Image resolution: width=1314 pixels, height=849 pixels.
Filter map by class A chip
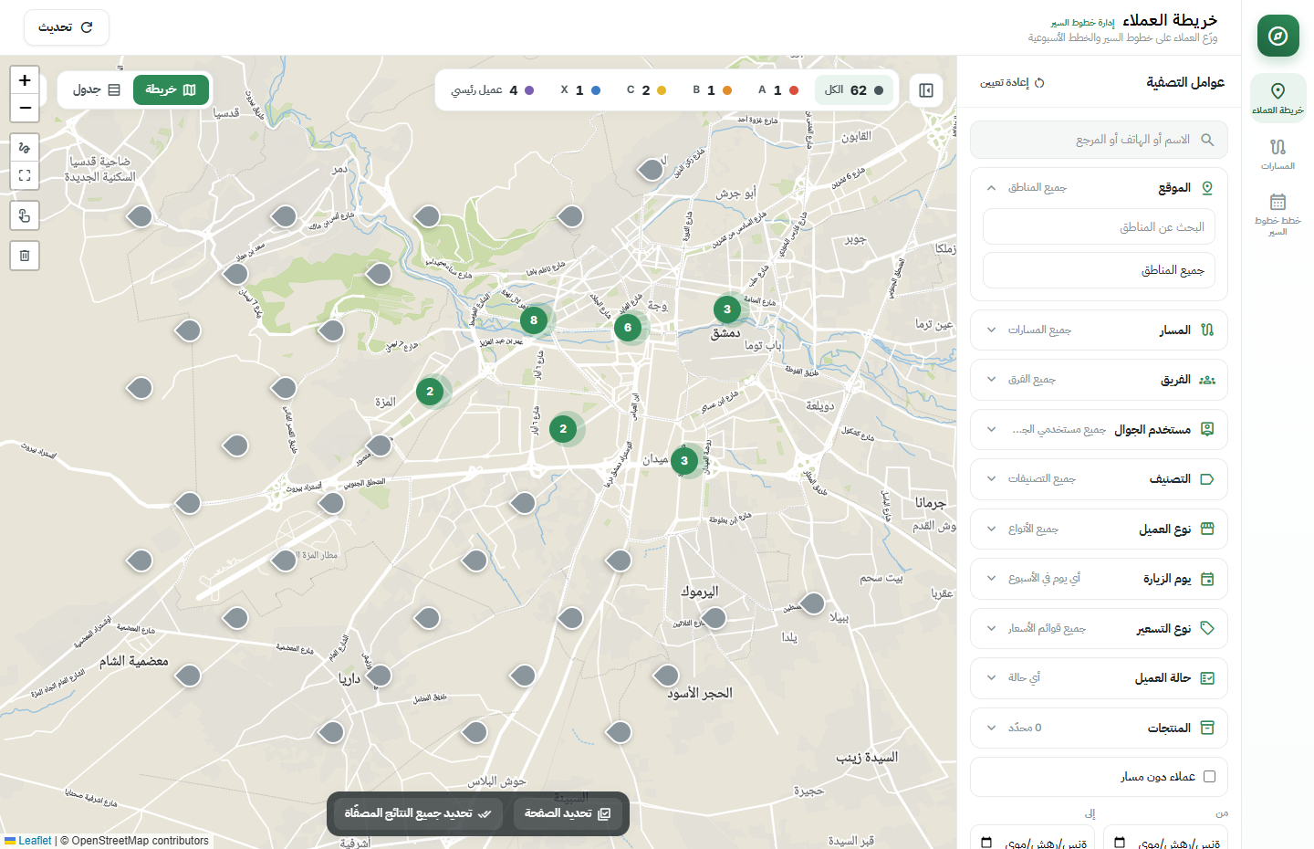(778, 90)
